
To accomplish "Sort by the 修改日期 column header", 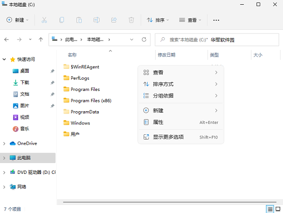I will pos(166,55).
